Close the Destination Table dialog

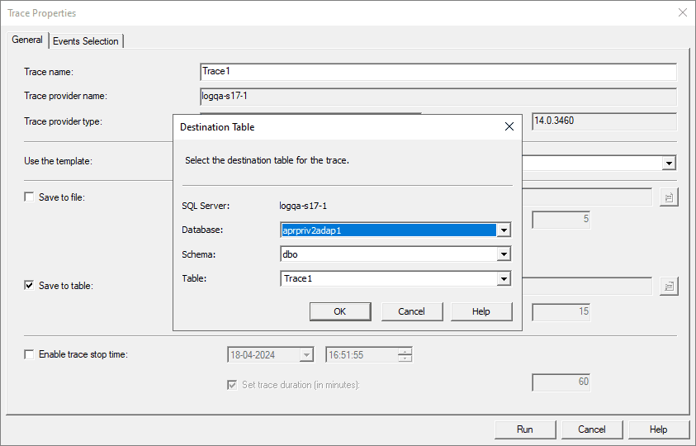click(509, 126)
